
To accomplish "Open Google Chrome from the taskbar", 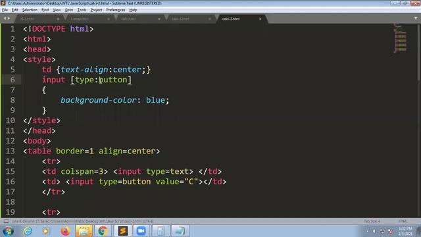I will pyautogui.click(x=103, y=231).
